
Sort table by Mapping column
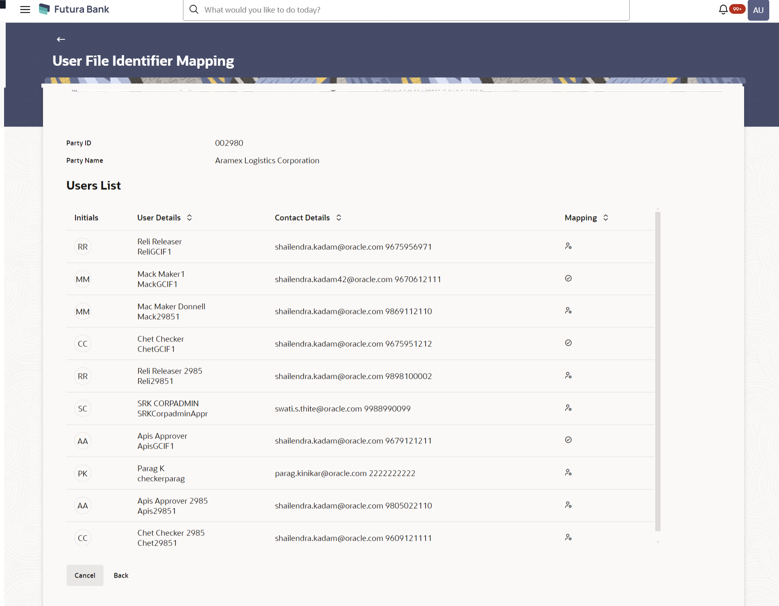click(x=606, y=218)
